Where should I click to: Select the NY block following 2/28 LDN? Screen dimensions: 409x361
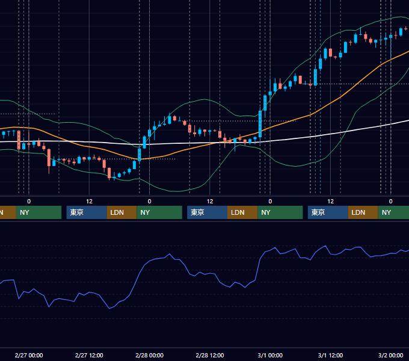point(280,212)
